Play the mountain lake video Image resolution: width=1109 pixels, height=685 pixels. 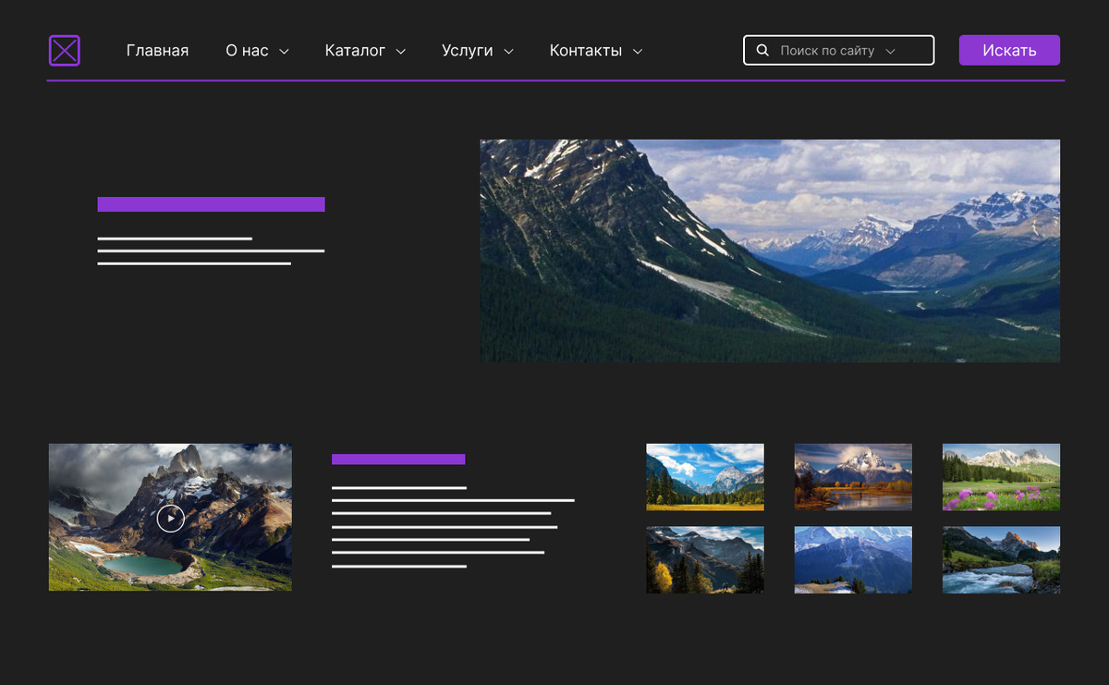(x=170, y=518)
